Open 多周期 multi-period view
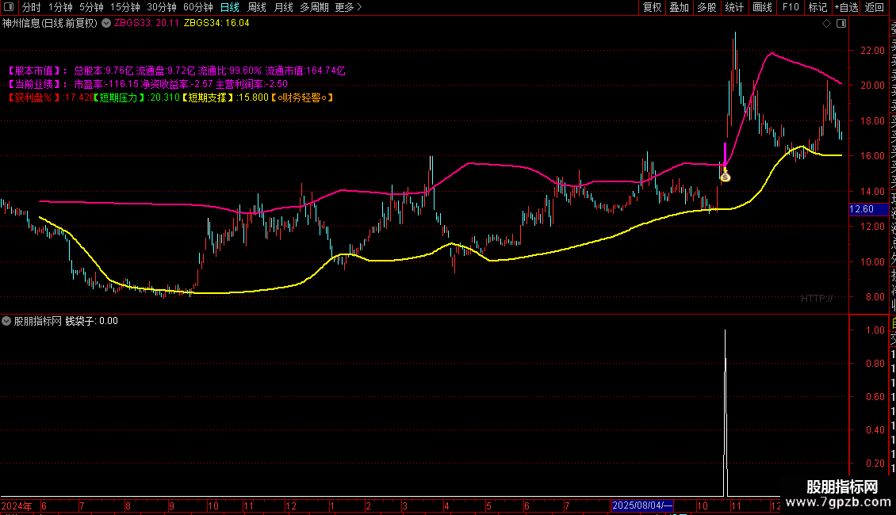 [x=314, y=7]
